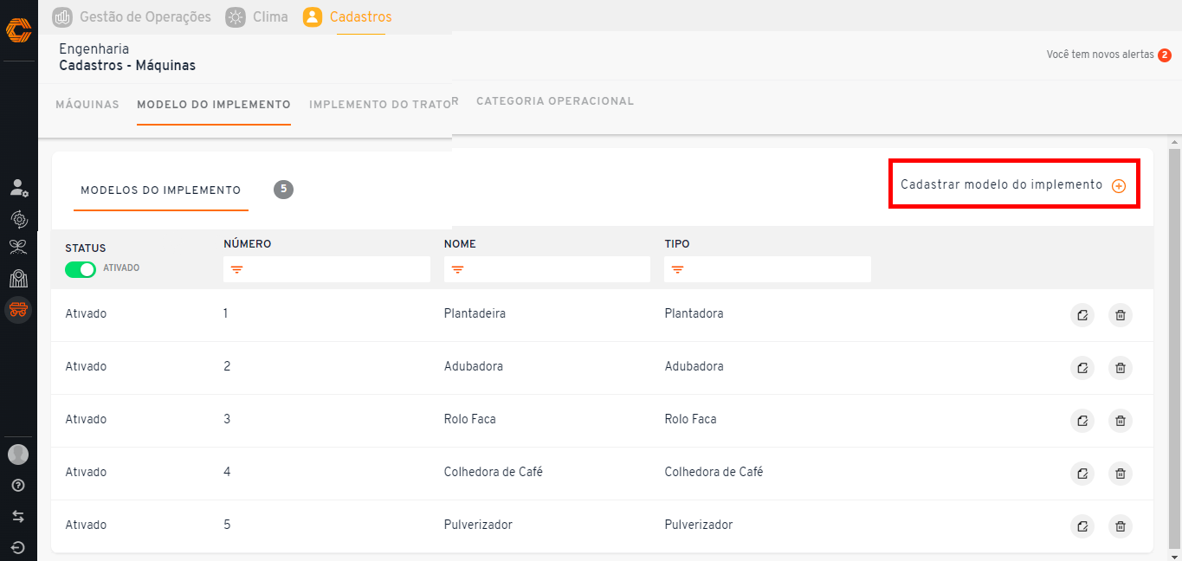Open user settings icon in sidebar
The width and height of the screenshot is (1182, 561).
pyautogui.click(x=18, y=187)
